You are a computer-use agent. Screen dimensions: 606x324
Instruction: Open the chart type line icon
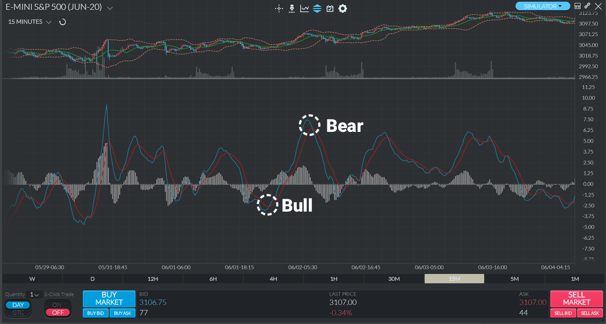(x=304, y=8)
